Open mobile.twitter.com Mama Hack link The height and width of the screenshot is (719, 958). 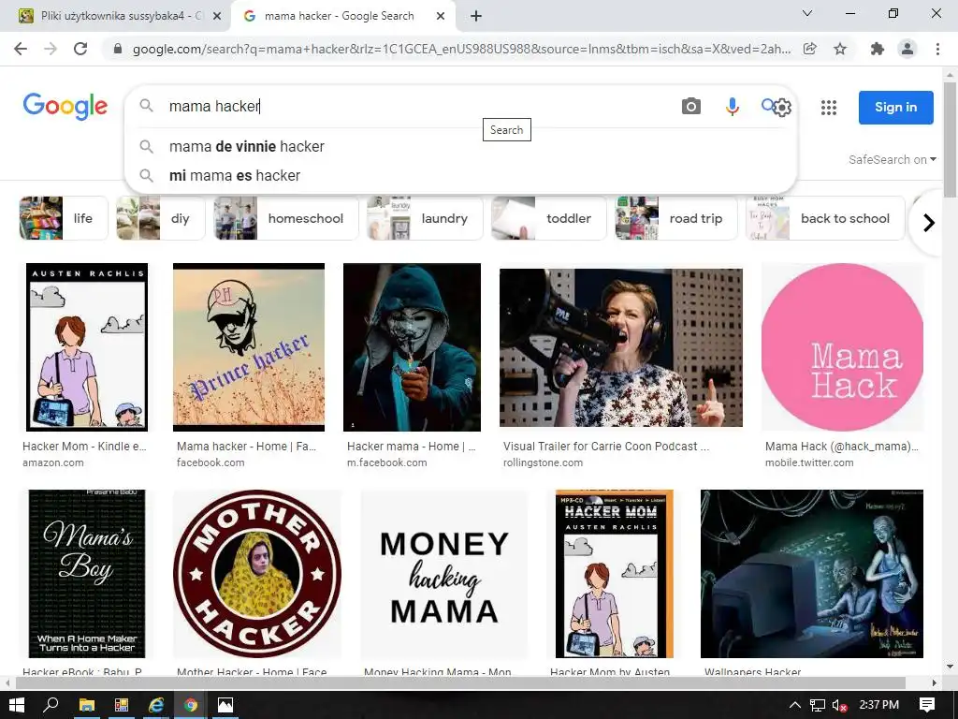809,462
